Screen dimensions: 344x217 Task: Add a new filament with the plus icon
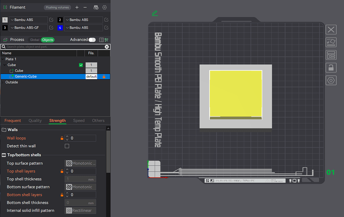click(77, 7)
